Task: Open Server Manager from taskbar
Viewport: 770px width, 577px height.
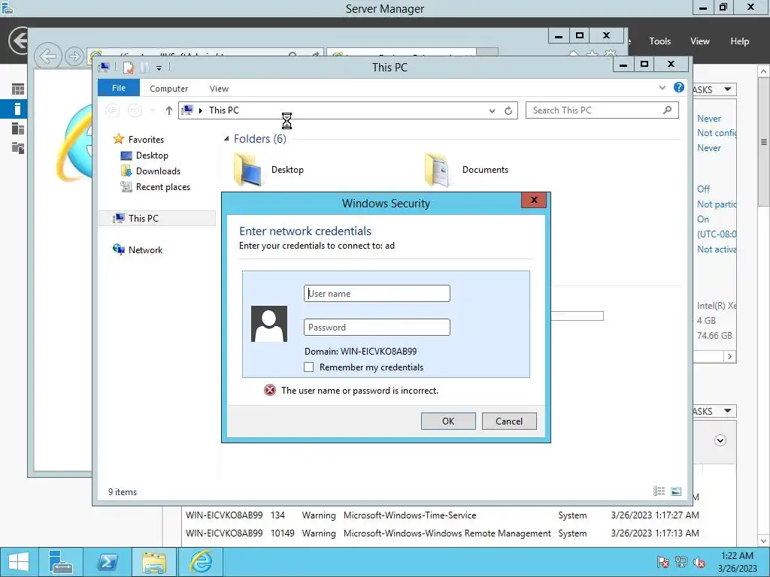Action: point(60,562)
